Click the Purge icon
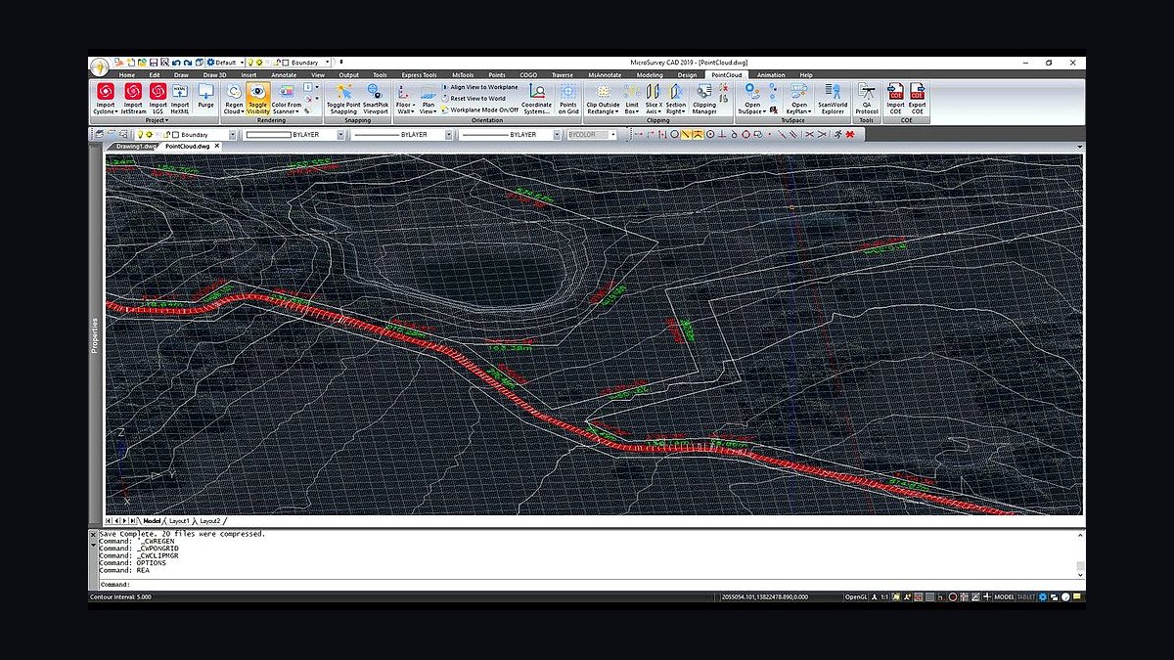Screen dimensions: 1174x660 pos(205,91)
